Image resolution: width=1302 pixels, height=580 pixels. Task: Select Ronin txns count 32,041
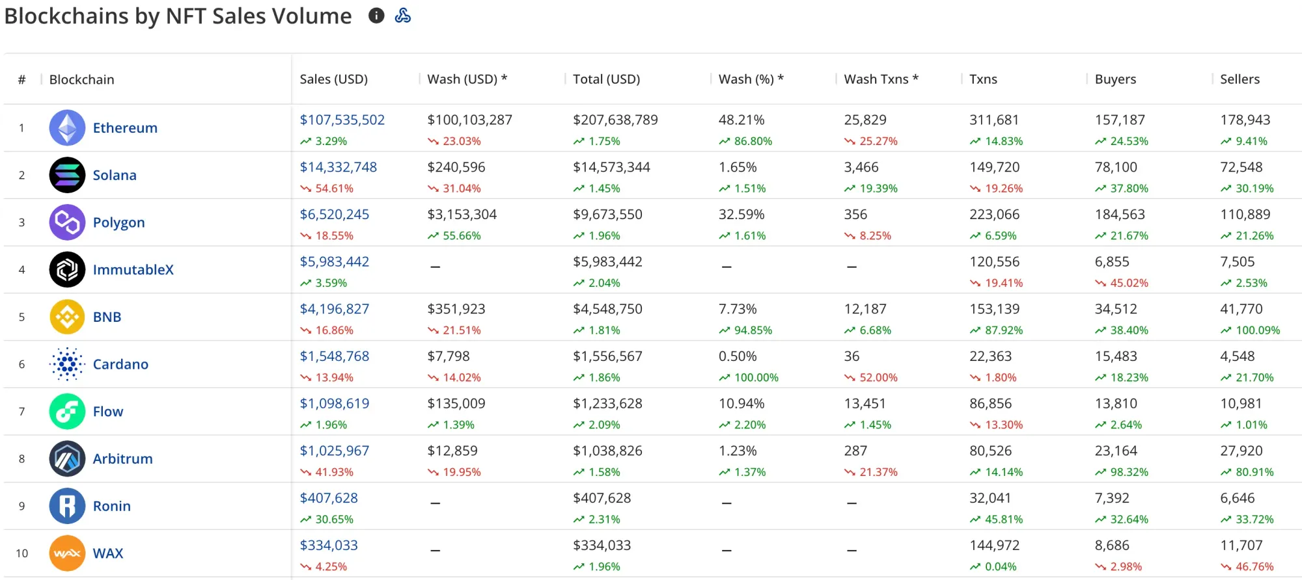(x=990, y=498)
